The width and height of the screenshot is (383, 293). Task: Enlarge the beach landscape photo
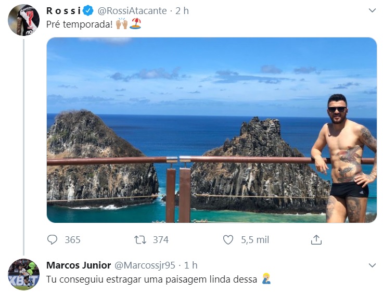click(x=211, y=130)
